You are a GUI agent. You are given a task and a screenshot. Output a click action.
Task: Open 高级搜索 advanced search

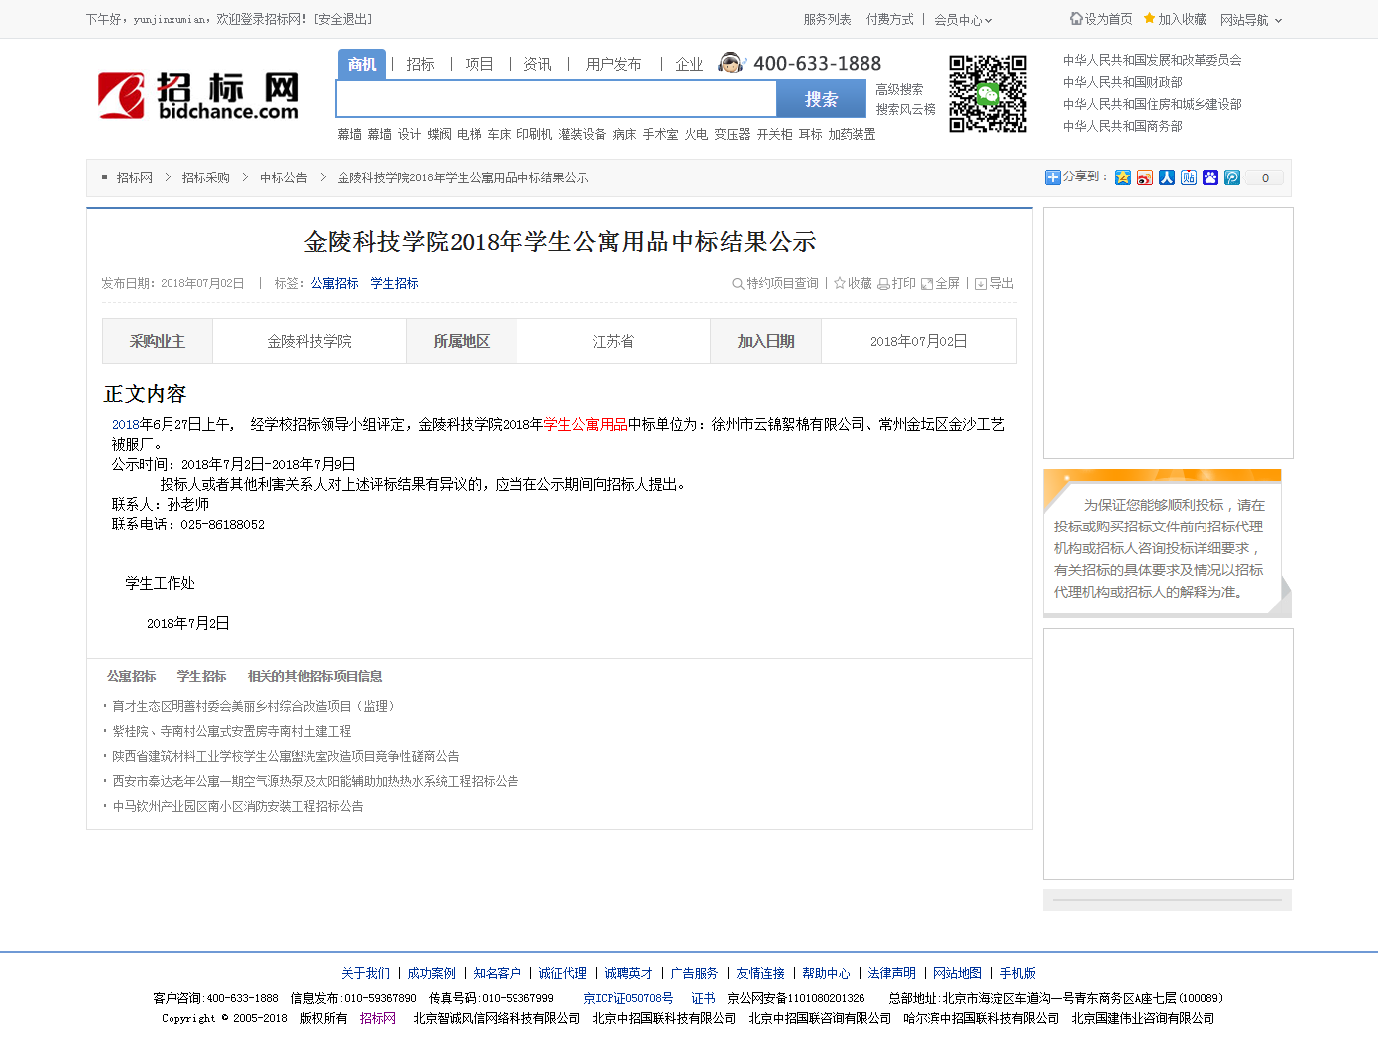tap(899, 89)
